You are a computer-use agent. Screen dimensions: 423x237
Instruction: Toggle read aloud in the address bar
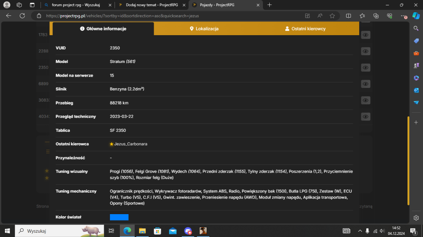click(x=320, y=16)
